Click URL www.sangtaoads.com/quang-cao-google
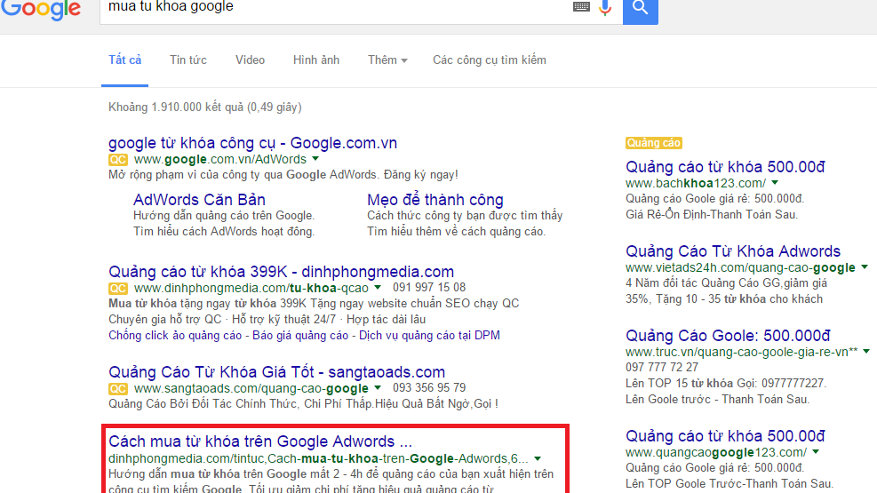The width and height of the screenshot is (877, 493). (x=251, y=388)
